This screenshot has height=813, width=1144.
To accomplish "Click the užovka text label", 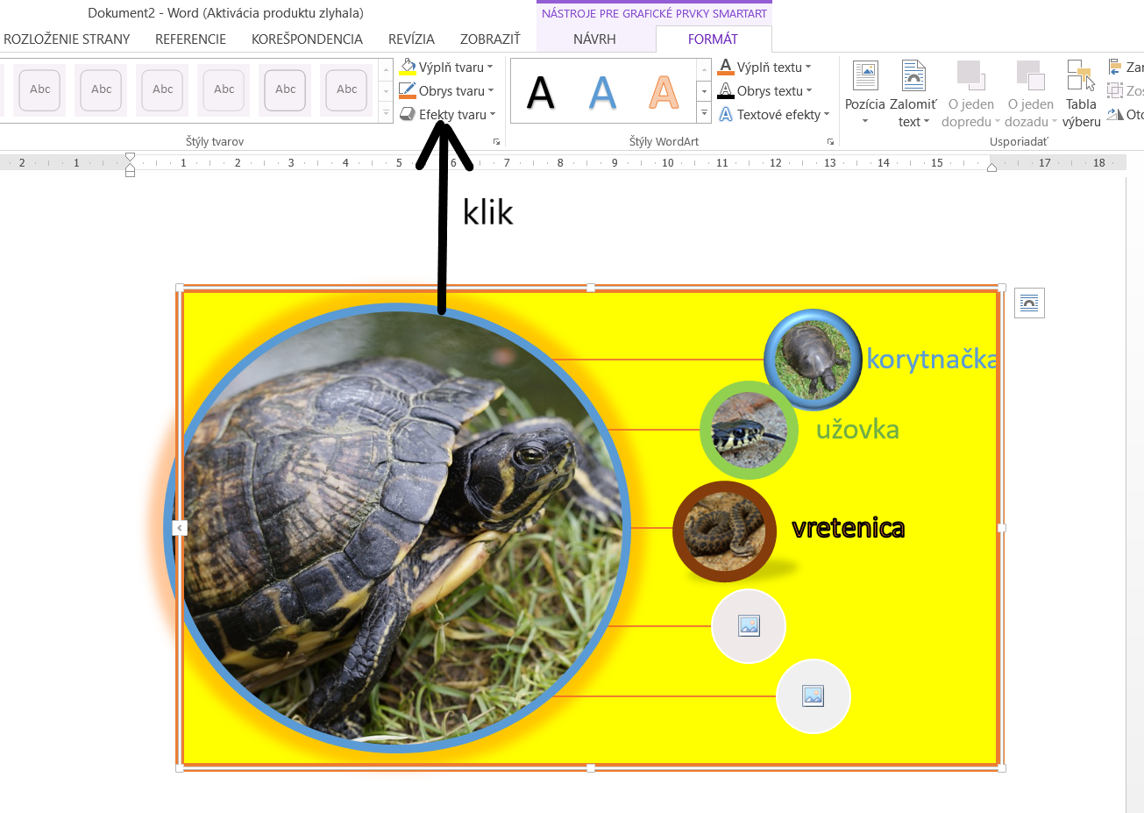I will tap(857, 430).
